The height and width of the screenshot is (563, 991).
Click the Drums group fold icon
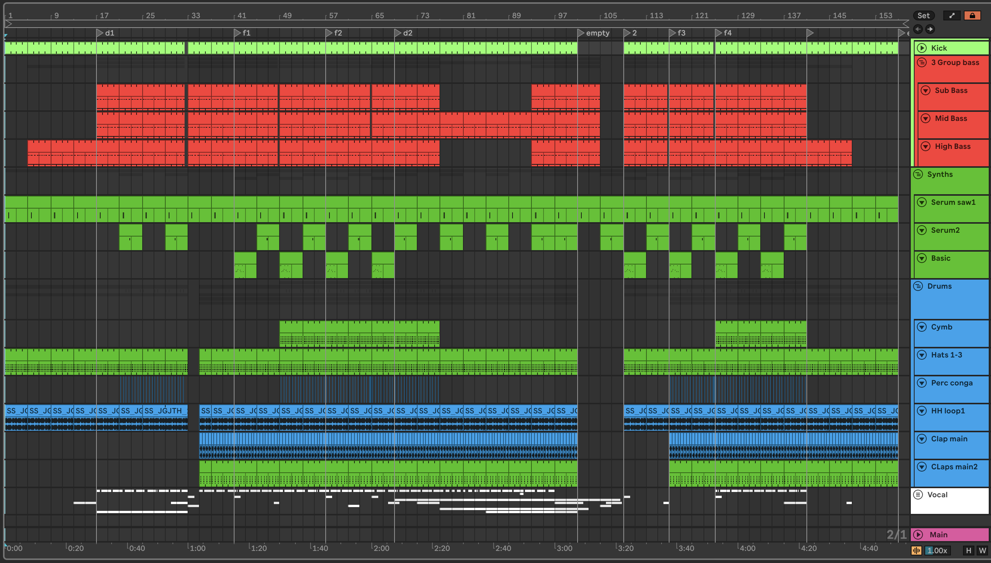point(918,286)
